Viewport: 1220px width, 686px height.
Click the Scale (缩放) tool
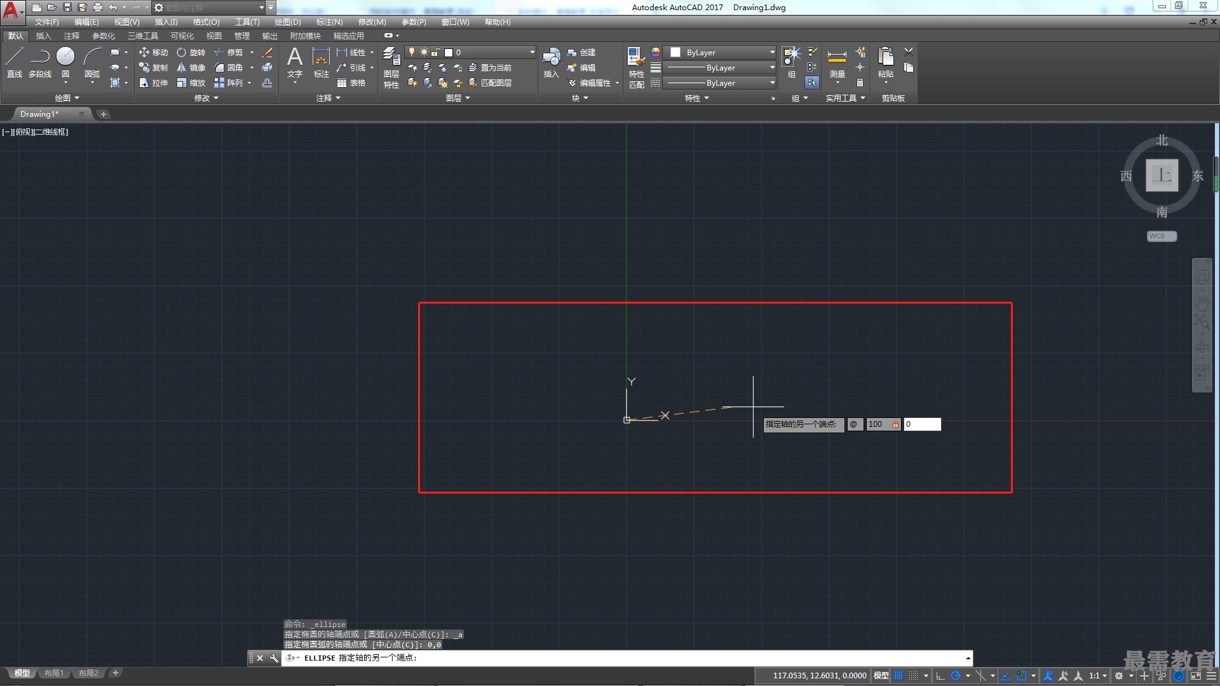click(191, 83)
